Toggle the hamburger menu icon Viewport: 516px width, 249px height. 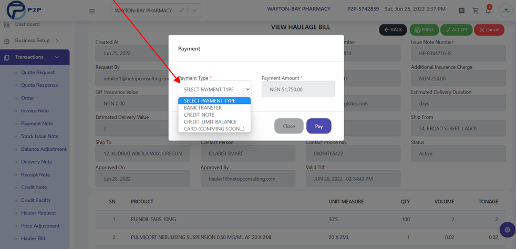click(92, 11)
